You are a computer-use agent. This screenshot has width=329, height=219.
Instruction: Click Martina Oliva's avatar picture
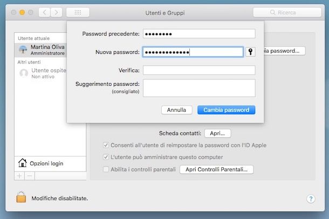23,50
